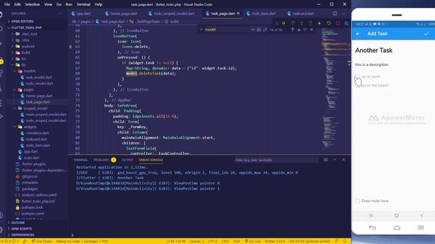Image resolution: width=435 pixels, height=244 pixels.
Task: Open pubspec.yaml in explorer
Action: (x=33, y=213)
